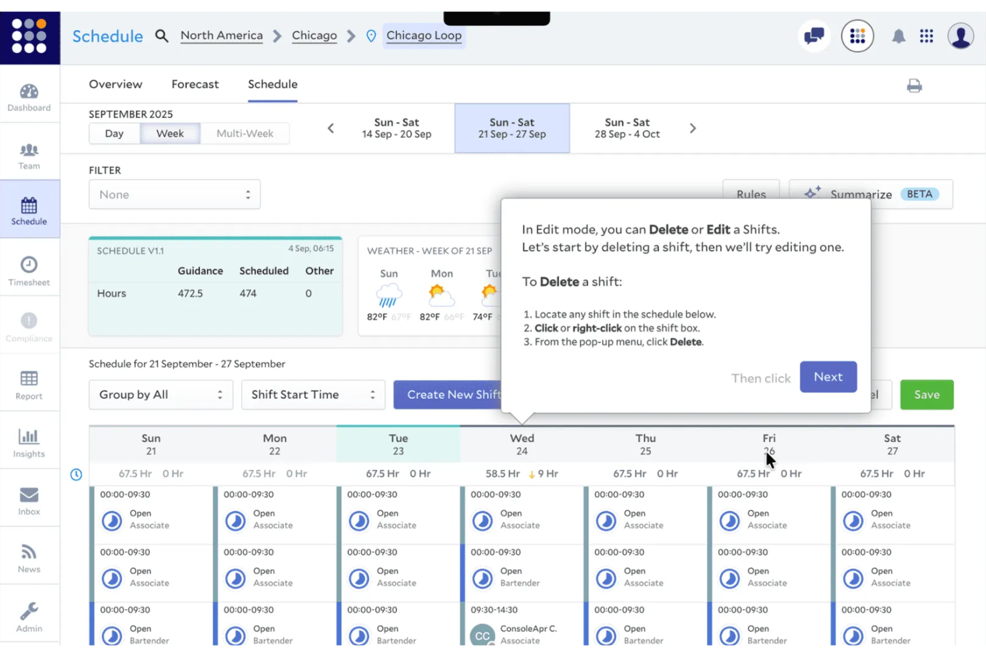Select week 21 Sep - 27 Sep
The width and height of the screenshot is (986, 657).
(x=512, y=128)
